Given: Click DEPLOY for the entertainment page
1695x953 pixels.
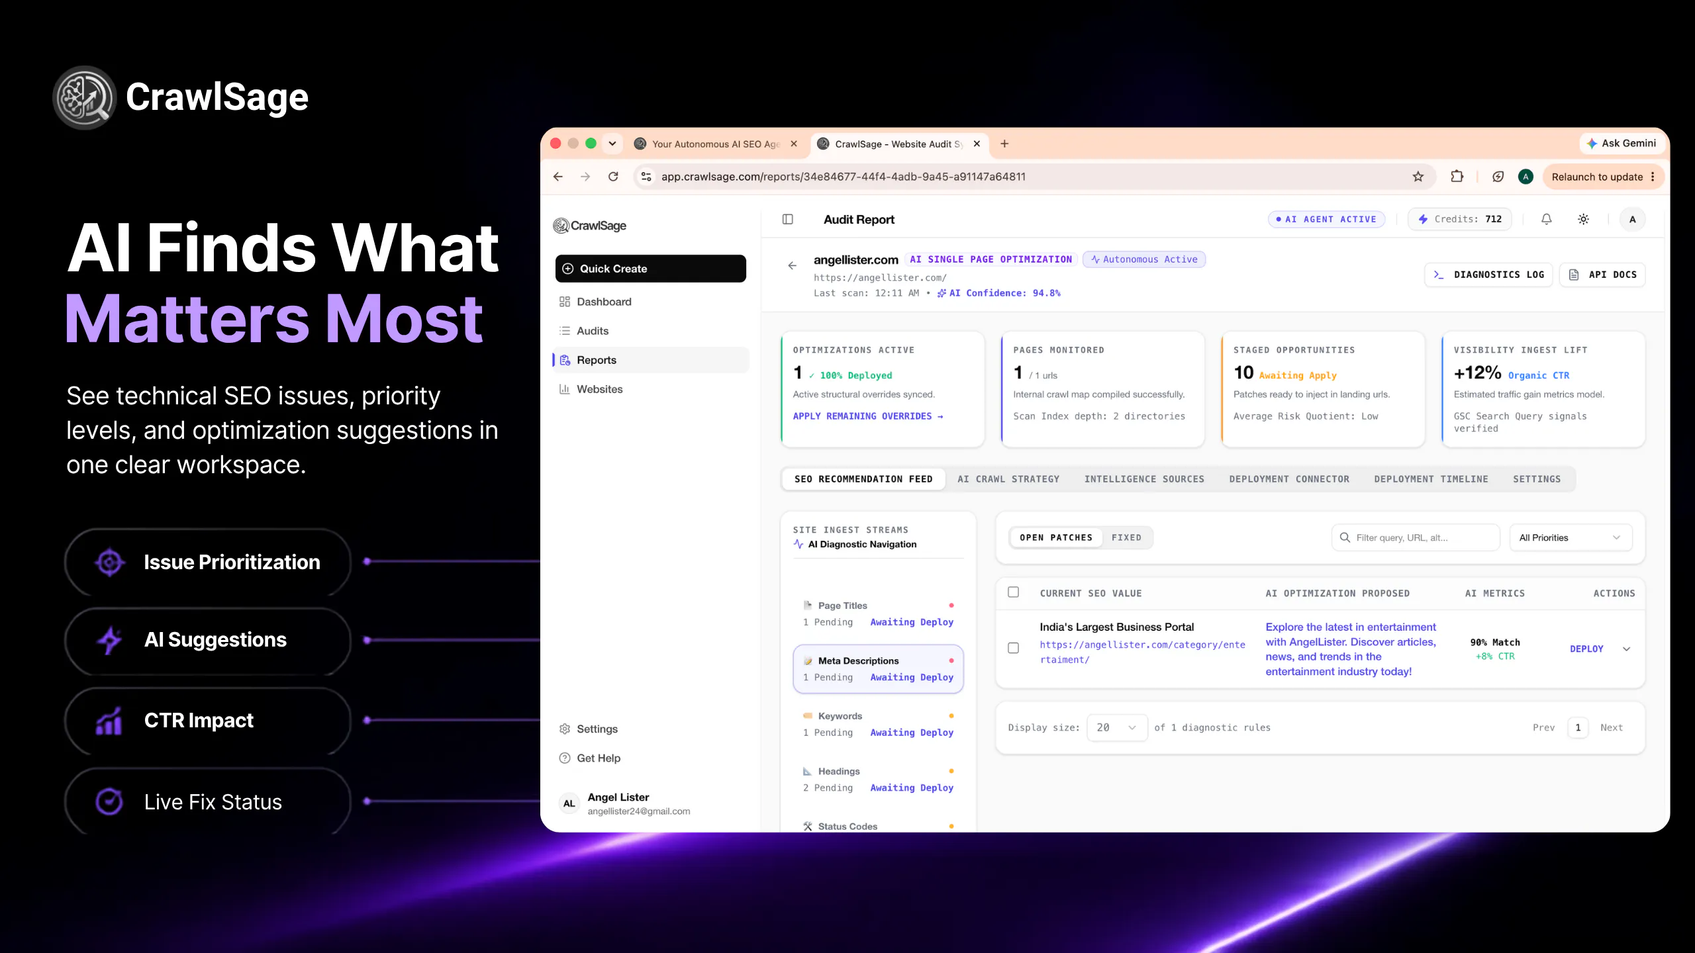Looking at the screenshot, I should (1586, 649).
